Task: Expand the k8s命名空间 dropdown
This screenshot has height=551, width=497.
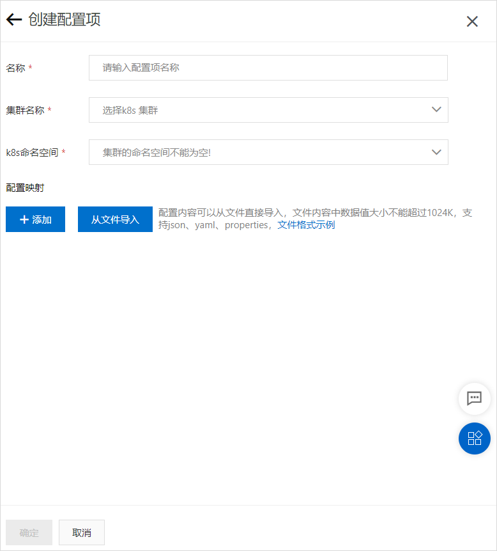Action: click(268, 152)
